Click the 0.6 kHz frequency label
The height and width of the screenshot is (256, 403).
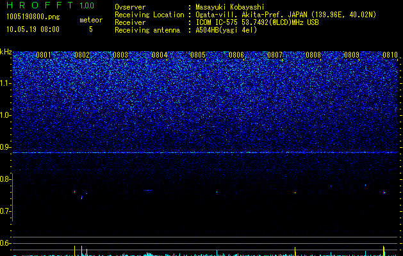pos(6,243)
